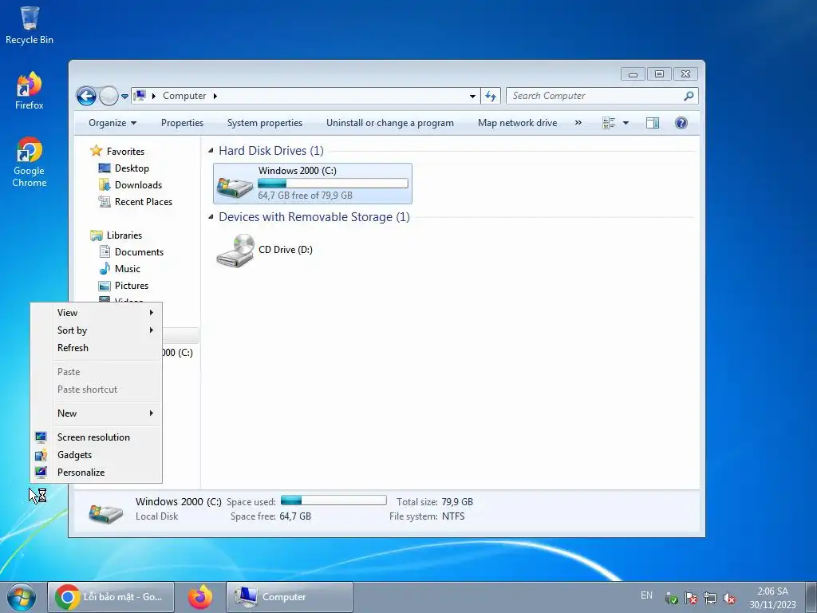
Task: Launch Google Chrome desktop shortcut
Action: (x=30, y=162)
